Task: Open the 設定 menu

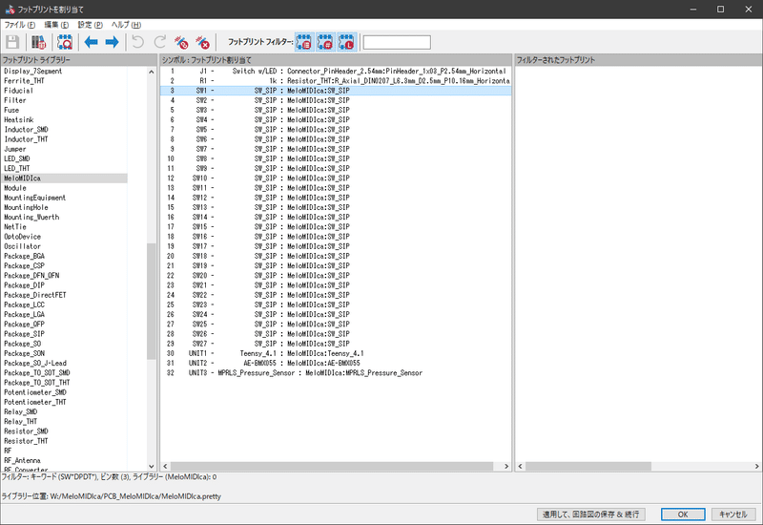Action: [91, 25]
